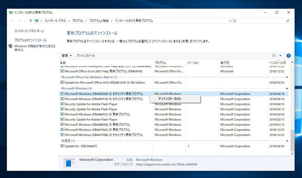Click the shield icon beside Windows features link

[11, 46]
